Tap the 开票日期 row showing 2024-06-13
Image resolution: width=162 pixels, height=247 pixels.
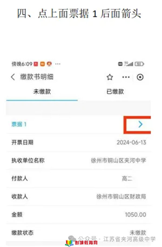click(x=79, y=143)
